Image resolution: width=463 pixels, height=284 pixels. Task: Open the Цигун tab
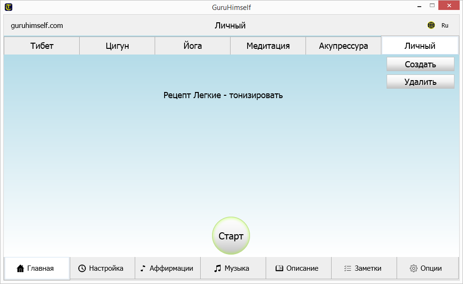point(117,46)
